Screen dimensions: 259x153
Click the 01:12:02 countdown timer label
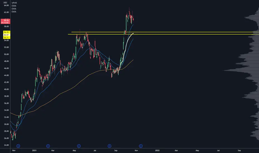(6, 23)
